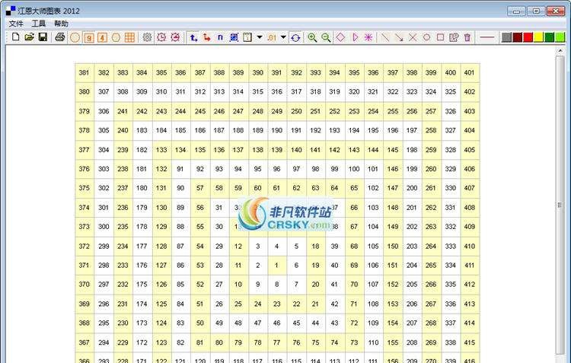The height and width of the screenshot is (363, 571).
Task: Toggle the square grid chart icon
Action: coord(130,37)
